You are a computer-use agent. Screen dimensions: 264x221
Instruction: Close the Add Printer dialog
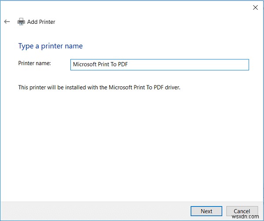tap(255, 7)
